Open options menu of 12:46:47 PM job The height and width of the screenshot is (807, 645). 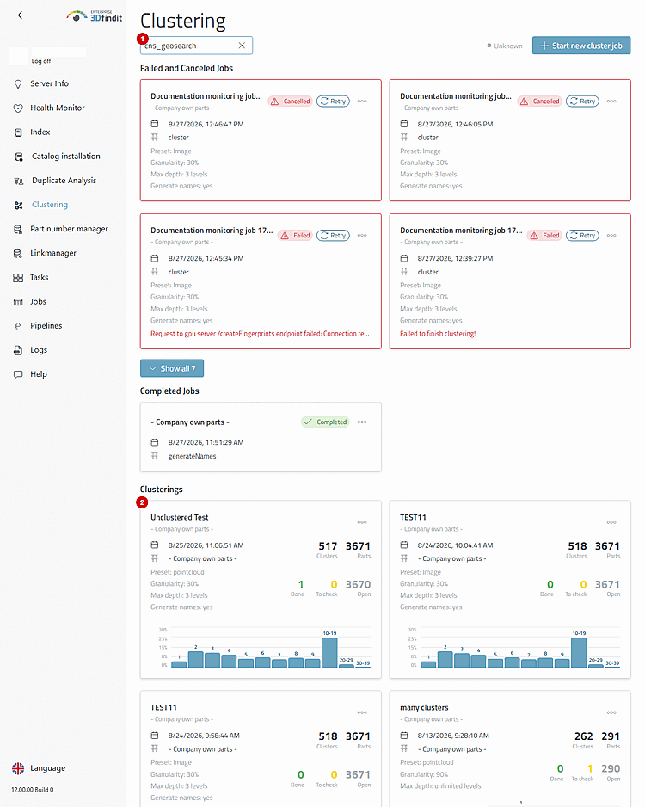click(x=362, y=101)
